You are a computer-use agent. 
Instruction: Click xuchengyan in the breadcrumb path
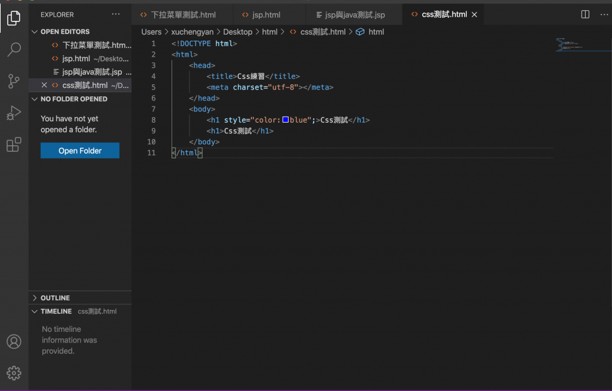point(192,32)
